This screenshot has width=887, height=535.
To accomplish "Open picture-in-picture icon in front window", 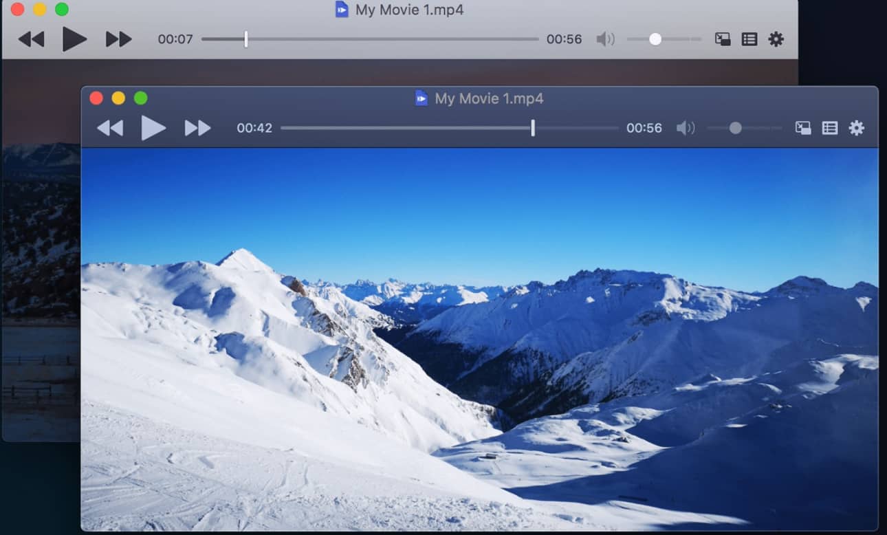I will pyautogui.click(x=803, y=128).
